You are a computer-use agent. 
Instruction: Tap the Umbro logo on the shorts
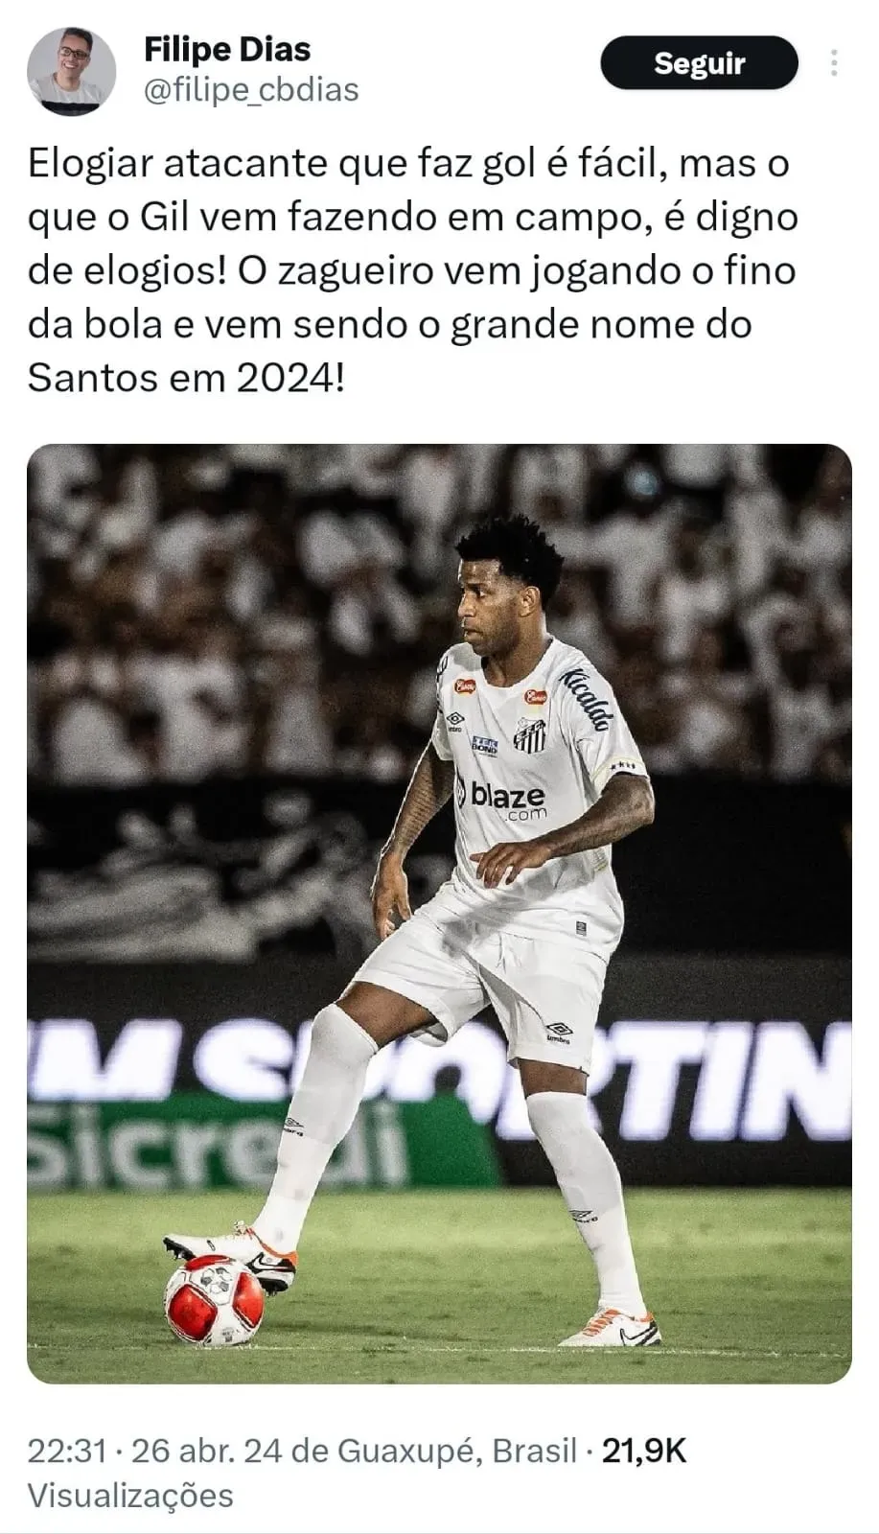tap(559, 1032)
